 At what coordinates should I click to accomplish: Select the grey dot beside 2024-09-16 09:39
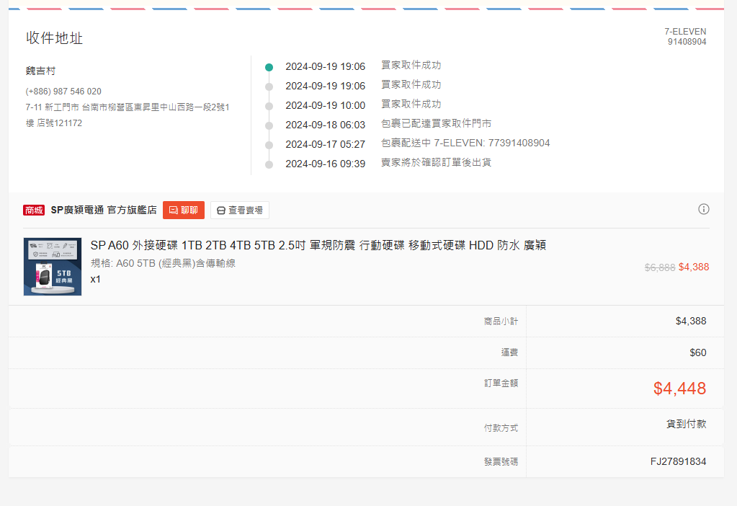[269, 164]
